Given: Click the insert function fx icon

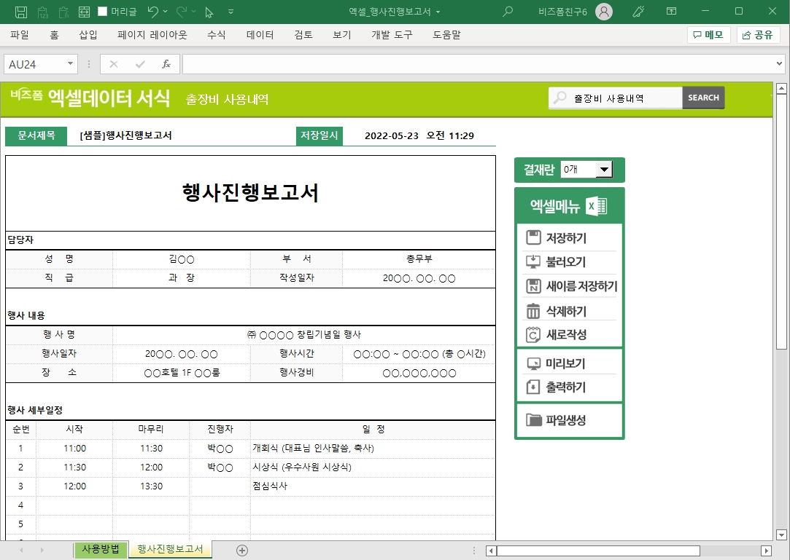Looking at the screenshot, I should 166,64.
